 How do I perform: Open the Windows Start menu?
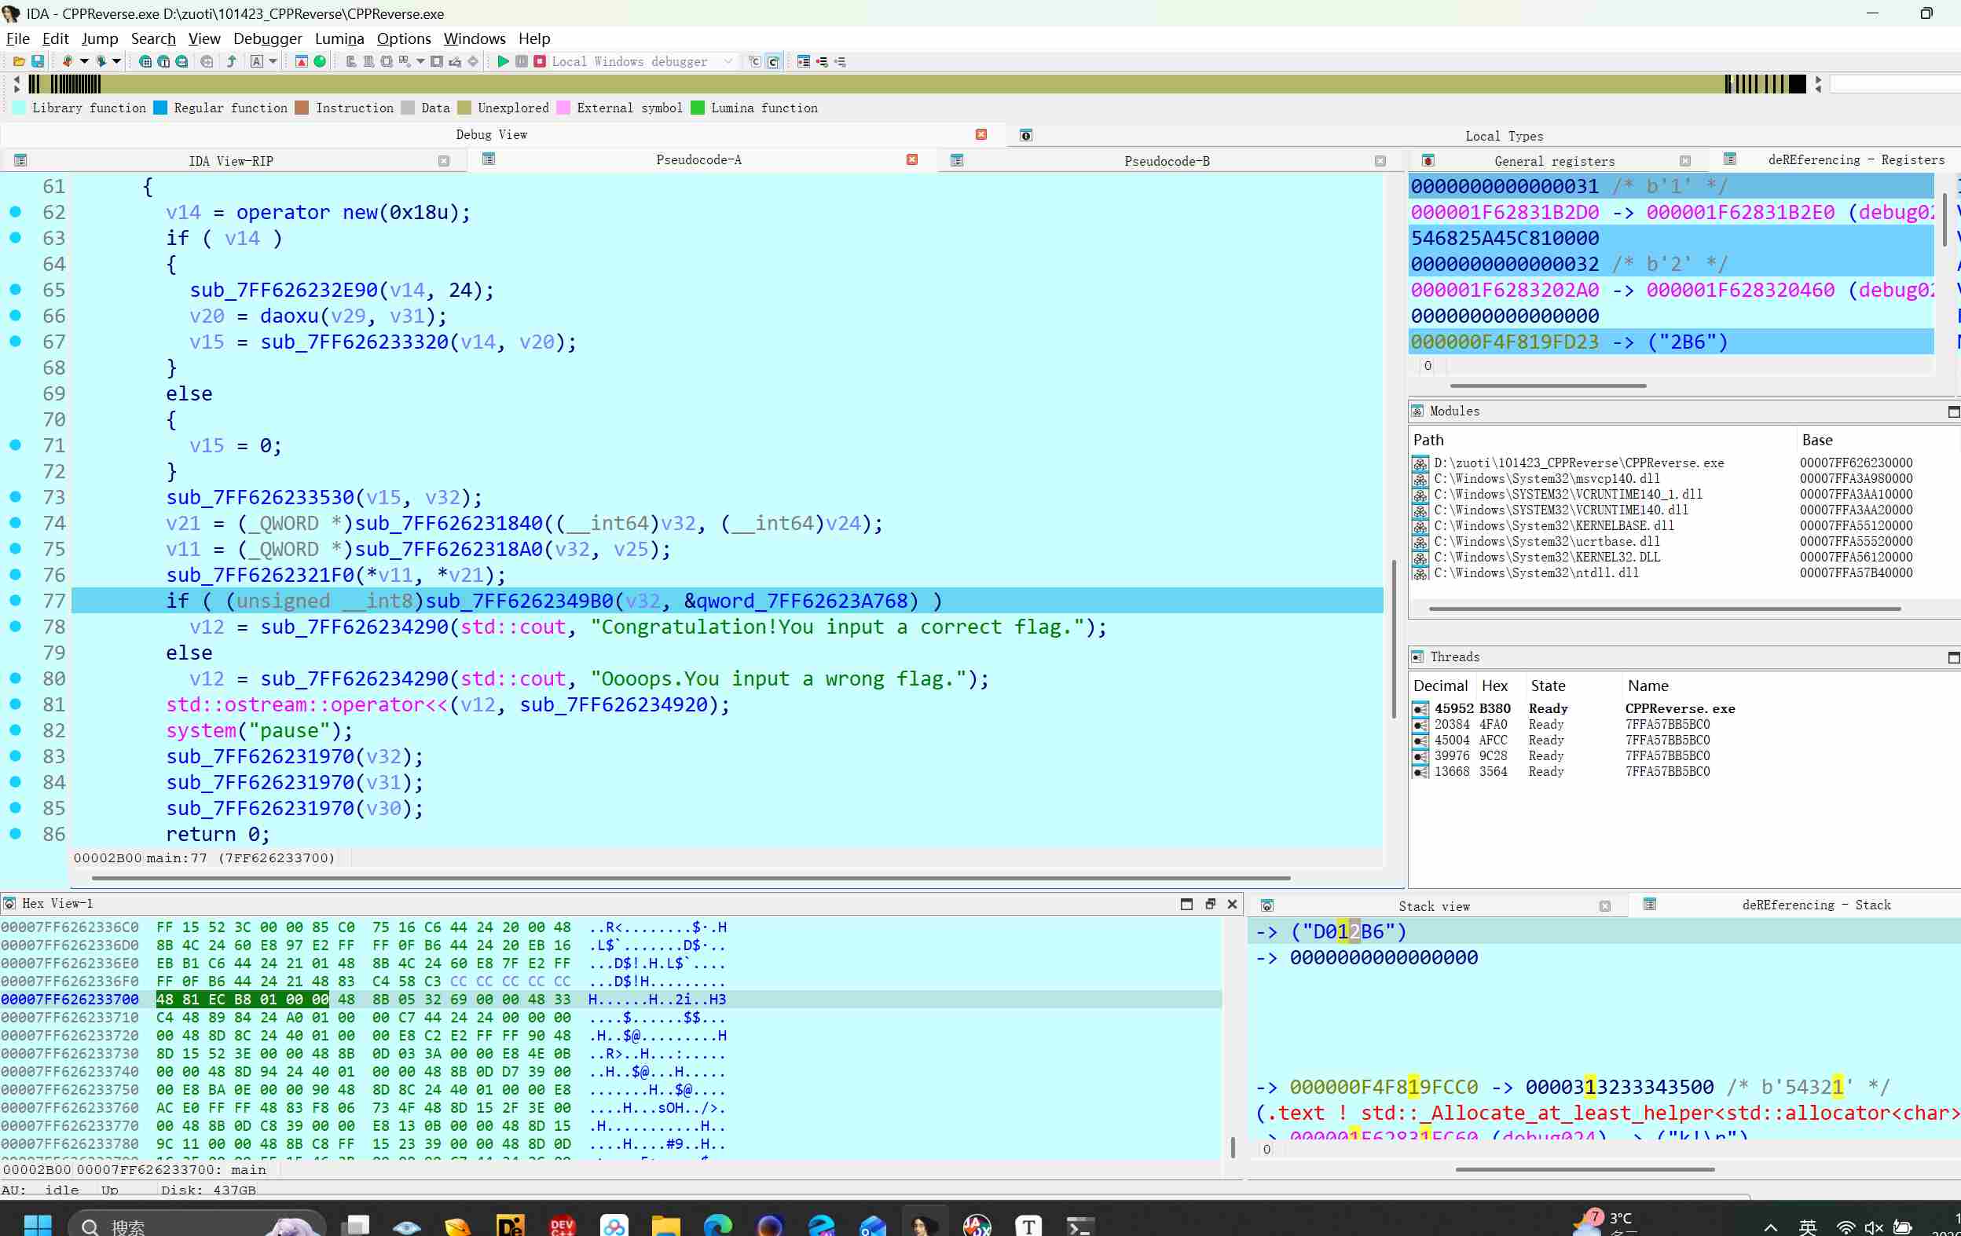point(38,1224)
